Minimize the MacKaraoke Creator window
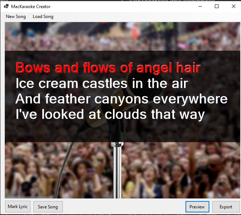This screenshot has height=215, width=241. click(x=200, y=6)
